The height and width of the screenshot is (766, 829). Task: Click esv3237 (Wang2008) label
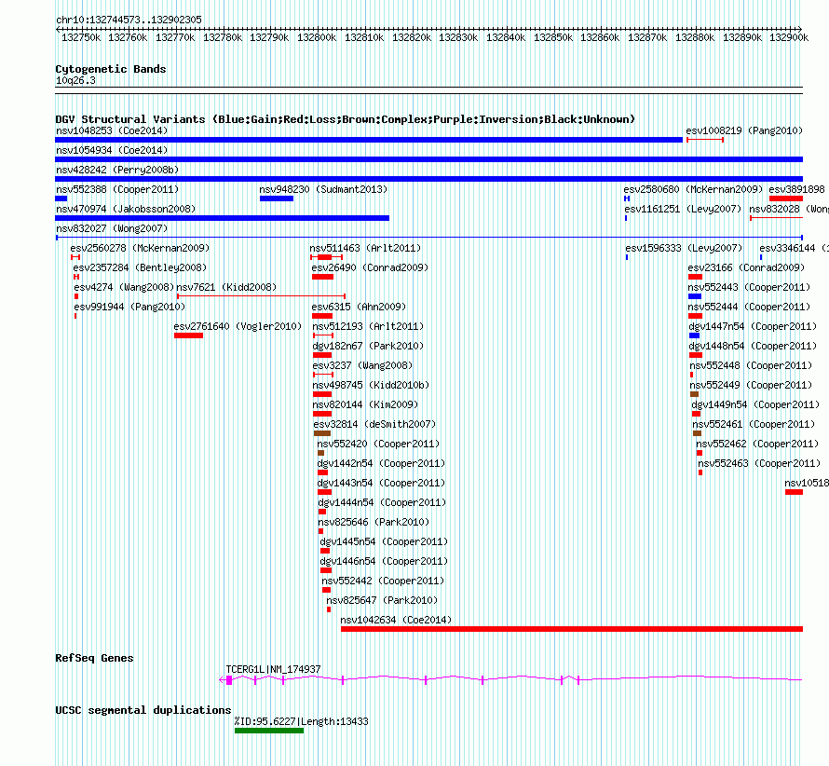[362, 365]
